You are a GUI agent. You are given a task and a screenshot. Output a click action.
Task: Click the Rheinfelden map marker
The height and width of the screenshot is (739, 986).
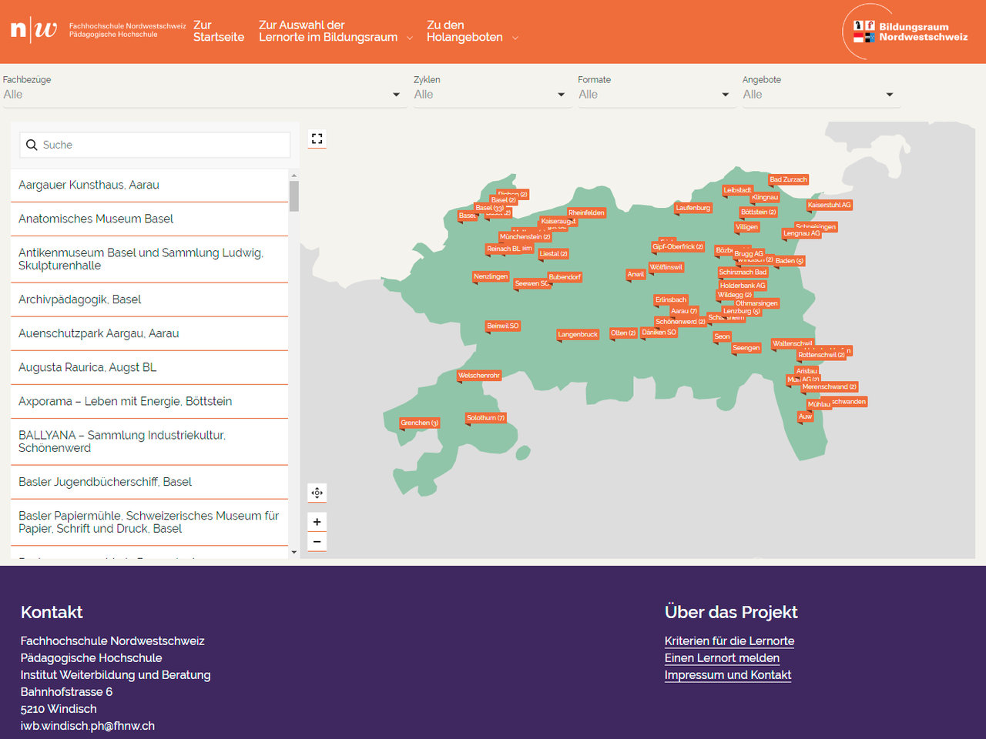point(586,212)
